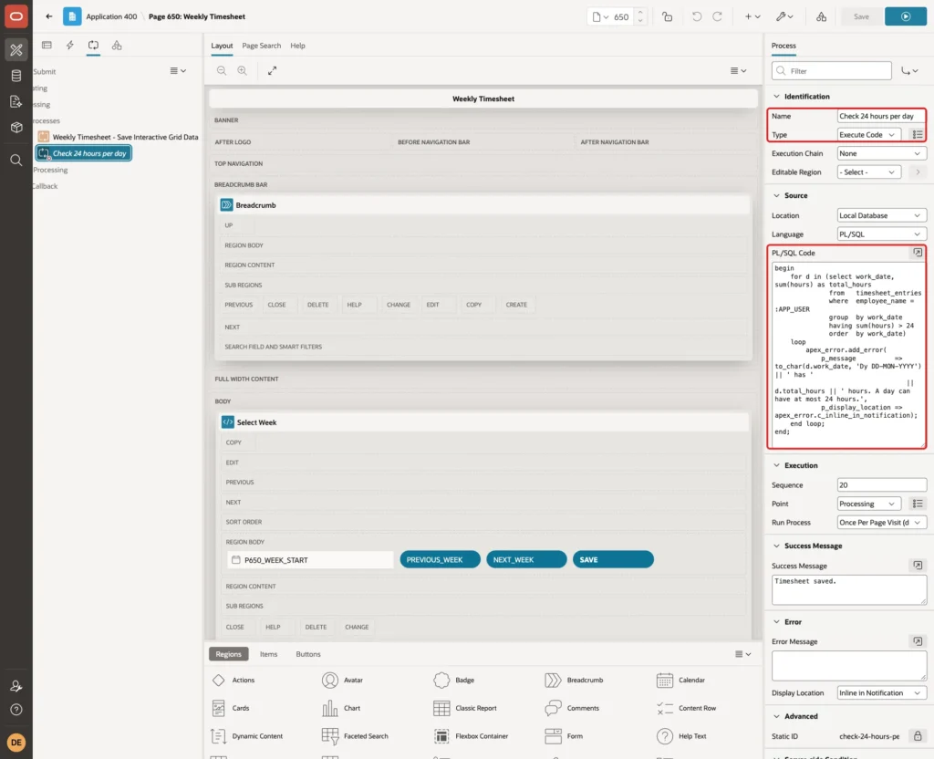Expand layout to full screen
This screenshot has width=934, height=759.
tap(272, 70)
